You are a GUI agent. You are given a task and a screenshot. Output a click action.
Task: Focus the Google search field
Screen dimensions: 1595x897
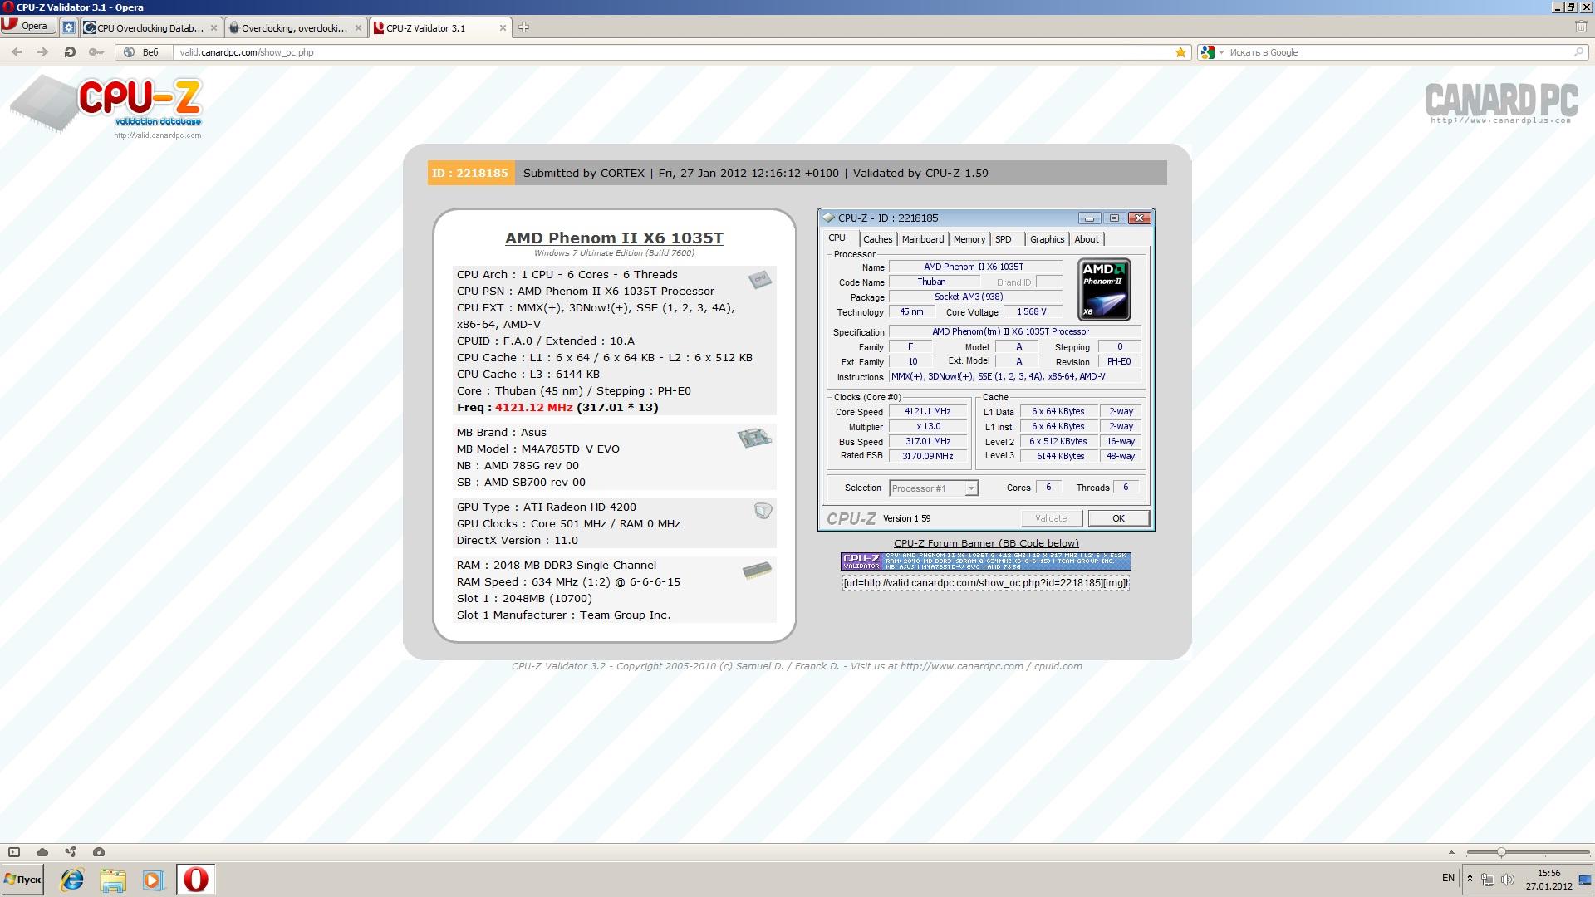pos(1396,51)
